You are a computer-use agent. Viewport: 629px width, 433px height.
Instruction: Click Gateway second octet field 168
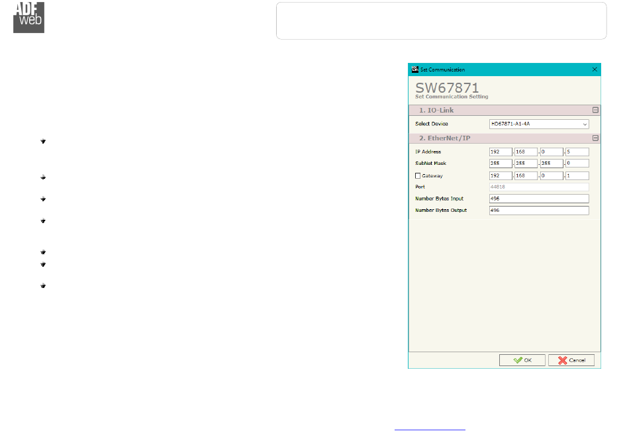(x=526, y=175)
